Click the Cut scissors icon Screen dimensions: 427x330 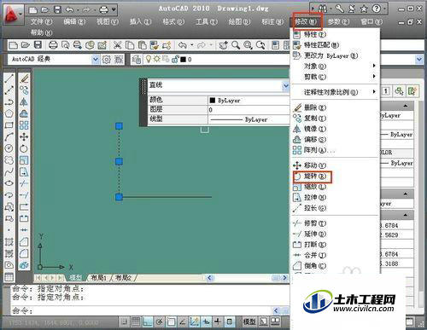117,45
